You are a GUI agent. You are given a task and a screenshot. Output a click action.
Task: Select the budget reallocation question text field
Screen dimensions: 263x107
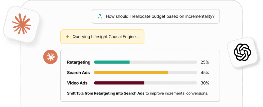[156, 16]
